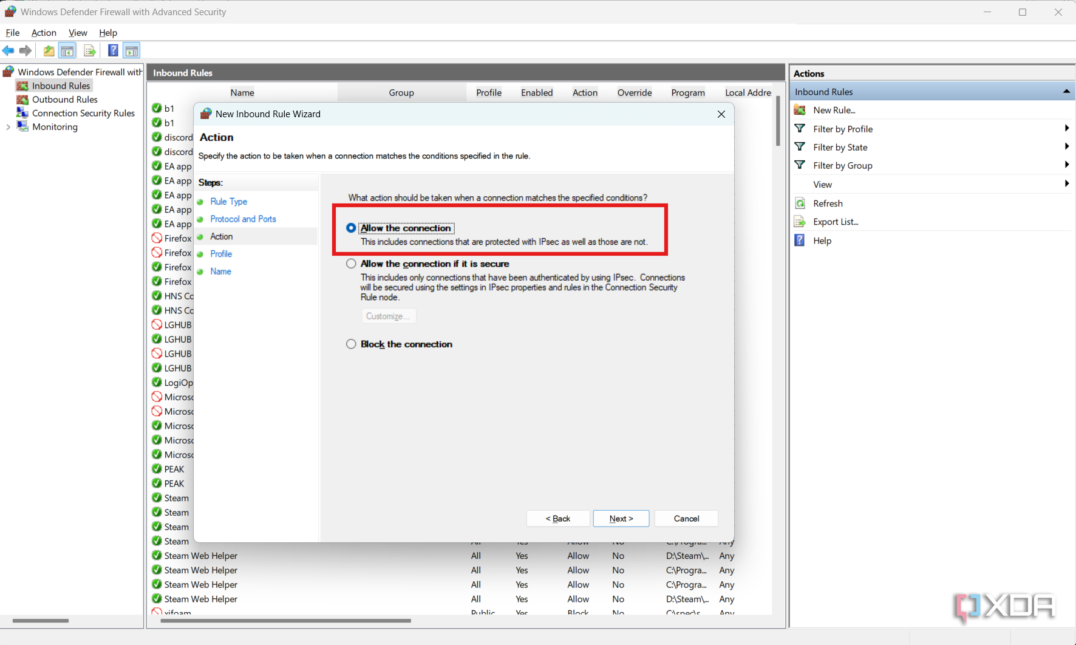Cancel the New Inbound Rule Wizard
The width and height of the screenshot is (1076, 645).
[x=686, y=519]
